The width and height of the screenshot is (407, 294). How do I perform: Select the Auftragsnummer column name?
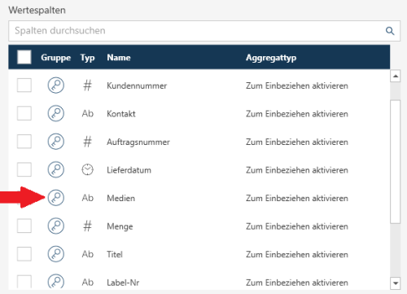pyautogui.click(x=138, y=142)
